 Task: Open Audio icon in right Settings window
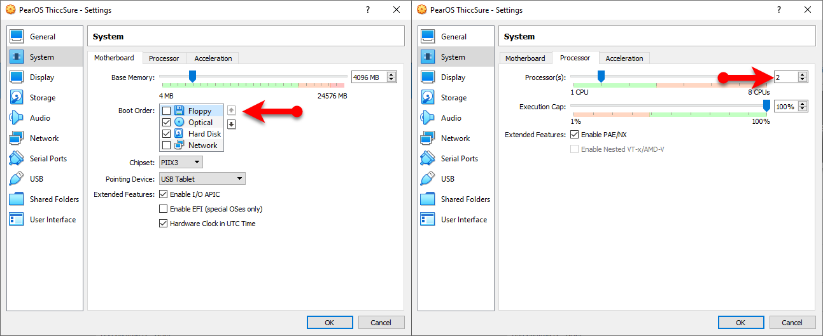pos(428,118)
